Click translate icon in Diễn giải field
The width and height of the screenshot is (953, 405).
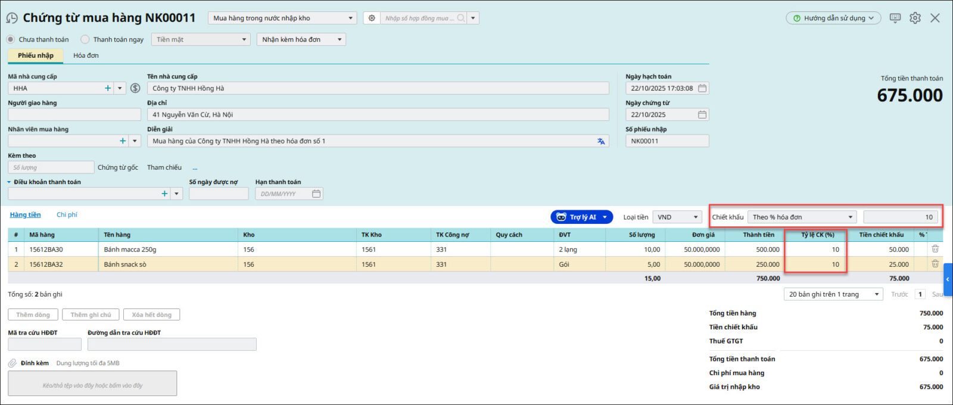(600, 141)
